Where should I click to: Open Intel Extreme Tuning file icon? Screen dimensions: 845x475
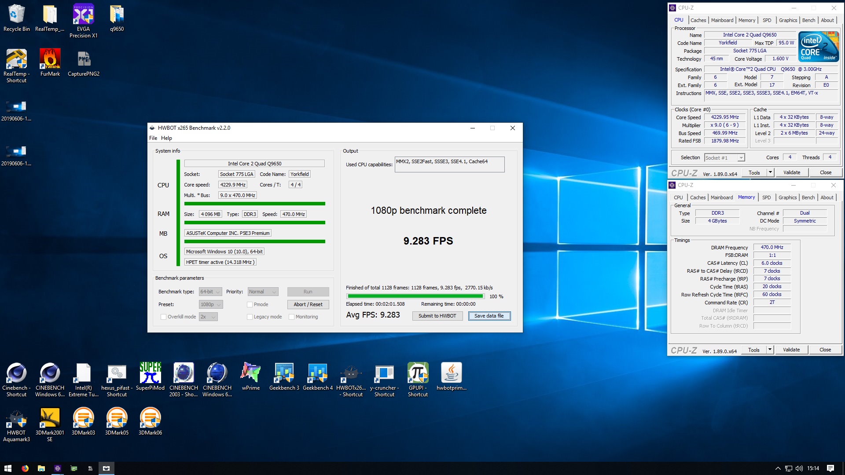point(83,380)
